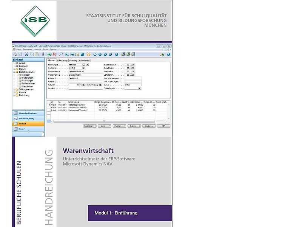The image size is (302, 227).
Task: Open the Bestellung dropdown button
Action: 90,126
